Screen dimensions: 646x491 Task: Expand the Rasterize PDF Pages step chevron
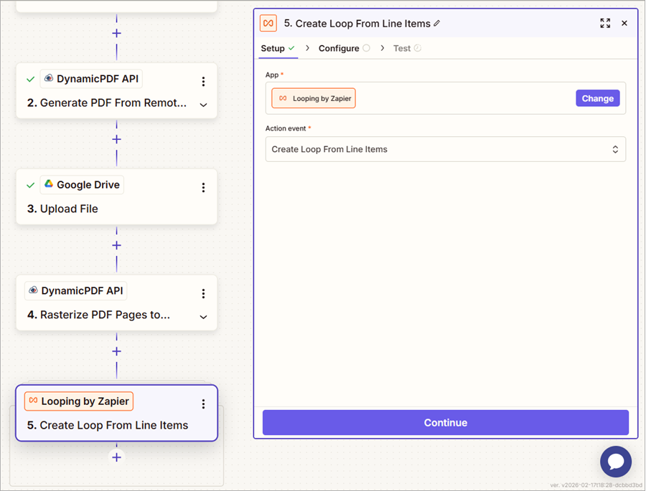tap(203, 317)
